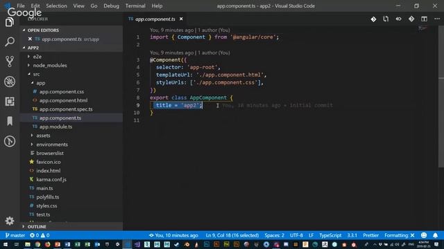This screenshot has width=444, height=249.
Task: Open the GitLens view in activity bar
Action: [x=9, y=141]
